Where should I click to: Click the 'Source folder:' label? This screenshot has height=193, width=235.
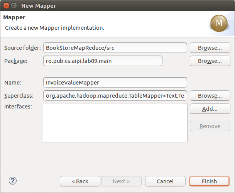[x=22, y=48]
